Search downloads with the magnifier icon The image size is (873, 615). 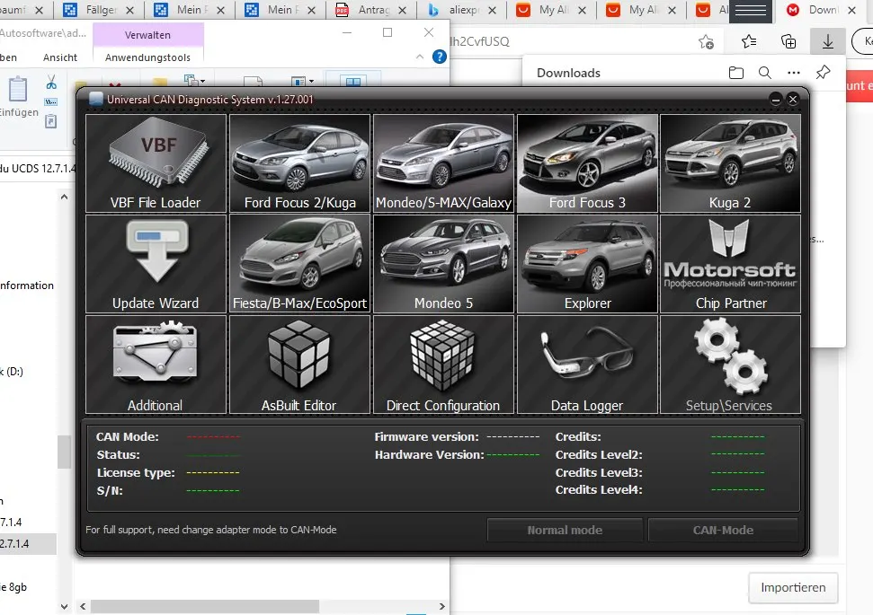[765, 73]
